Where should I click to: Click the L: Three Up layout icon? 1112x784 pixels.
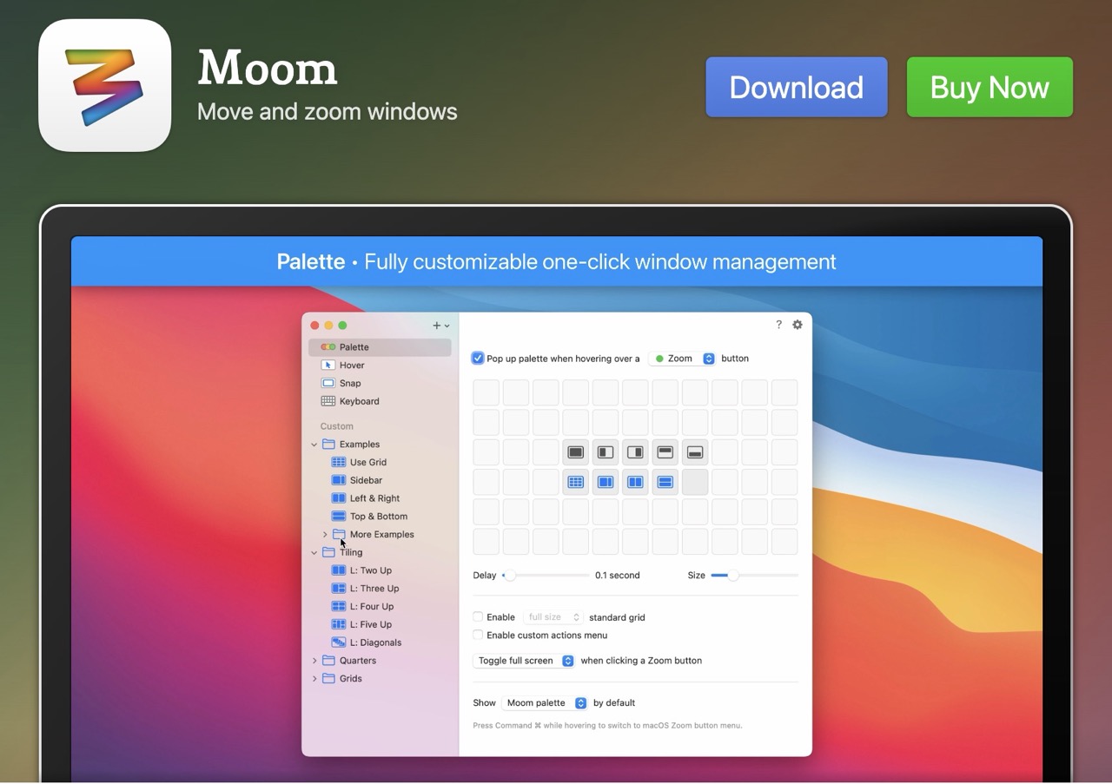339,589
